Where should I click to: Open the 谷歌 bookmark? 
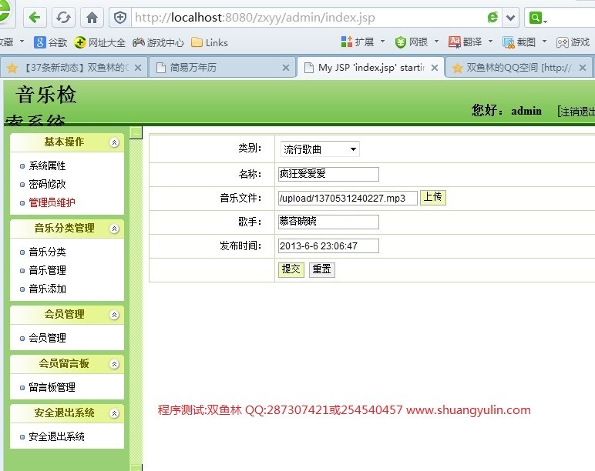[x=50, y=42]
